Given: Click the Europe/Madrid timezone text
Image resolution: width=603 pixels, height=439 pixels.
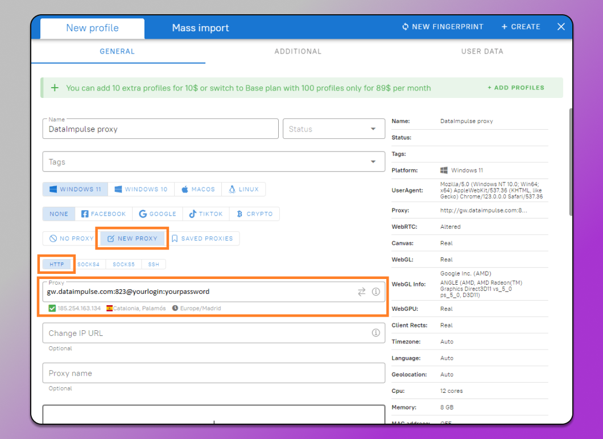Looking at the screenshot, I should tap(200, 308).
